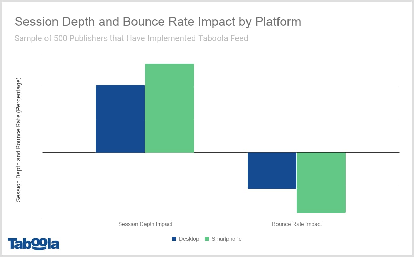Select the green bar under Session Depth Impact
Screen dimensions: 414x257
tap(170, 107)
